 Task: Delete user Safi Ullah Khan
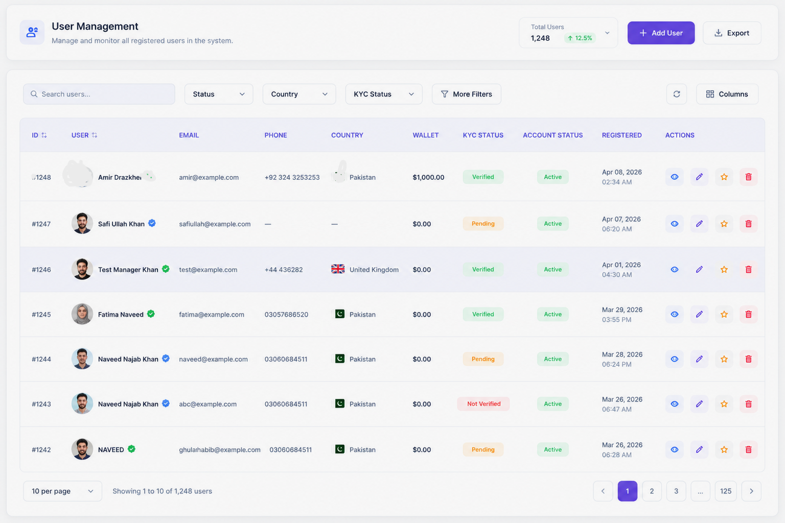point(749,224)
